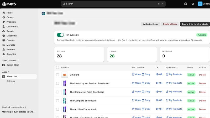210x118 pixels.
Task: Click the Finance bank icon
Action: coord(4,50)
